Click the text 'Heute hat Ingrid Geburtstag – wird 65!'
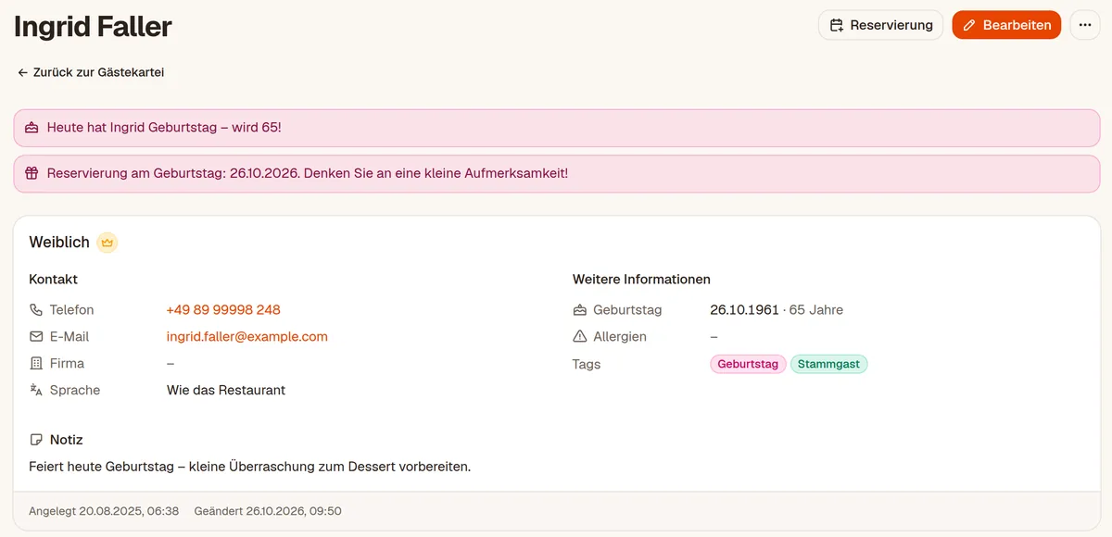The image size is (1112, 537). pyautogui.click(x=164, y=128)
